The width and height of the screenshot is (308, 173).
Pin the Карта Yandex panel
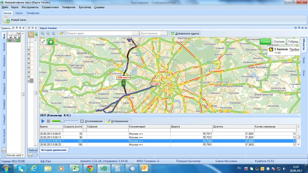pyautogui.click(x=299, y=28)
